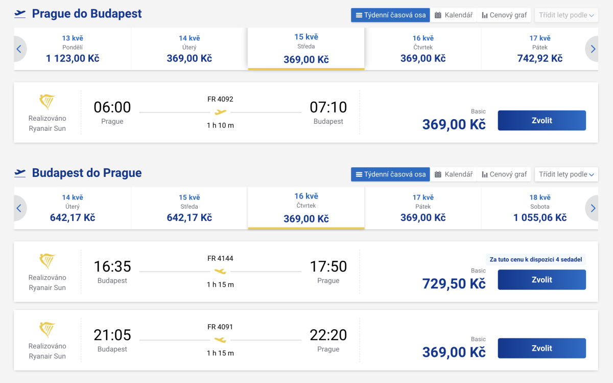Go to later dates for Budapest–Prague flights
Image resolution: width=613 pixels, height=383 pixels.
click(593, 208)
